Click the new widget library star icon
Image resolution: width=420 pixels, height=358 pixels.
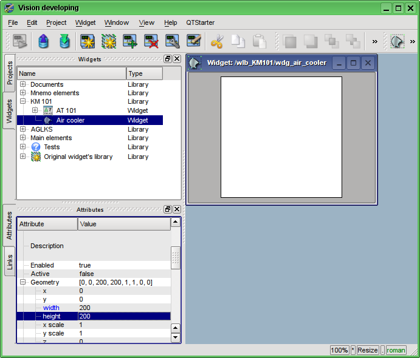pyautogui.click(x=108, y=41)
